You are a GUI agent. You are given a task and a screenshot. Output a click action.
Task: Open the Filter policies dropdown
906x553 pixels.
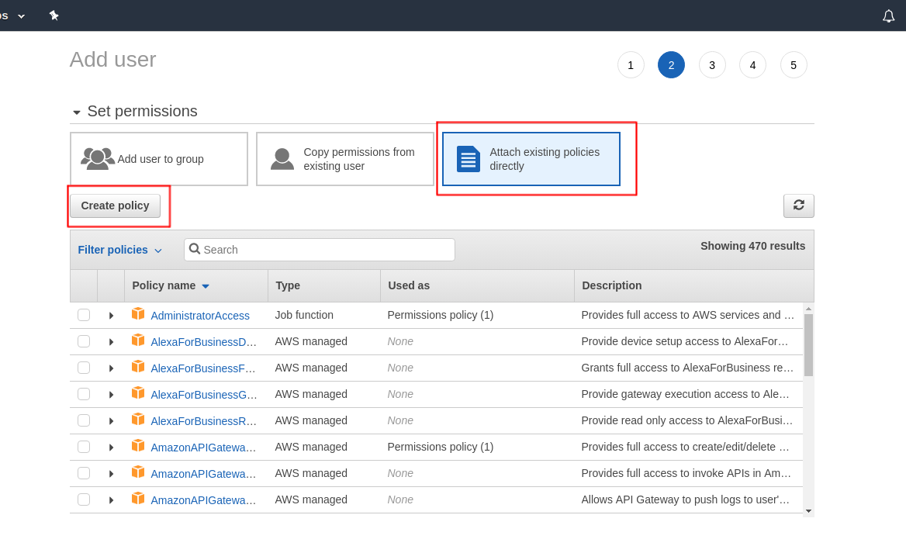[120, 250]
